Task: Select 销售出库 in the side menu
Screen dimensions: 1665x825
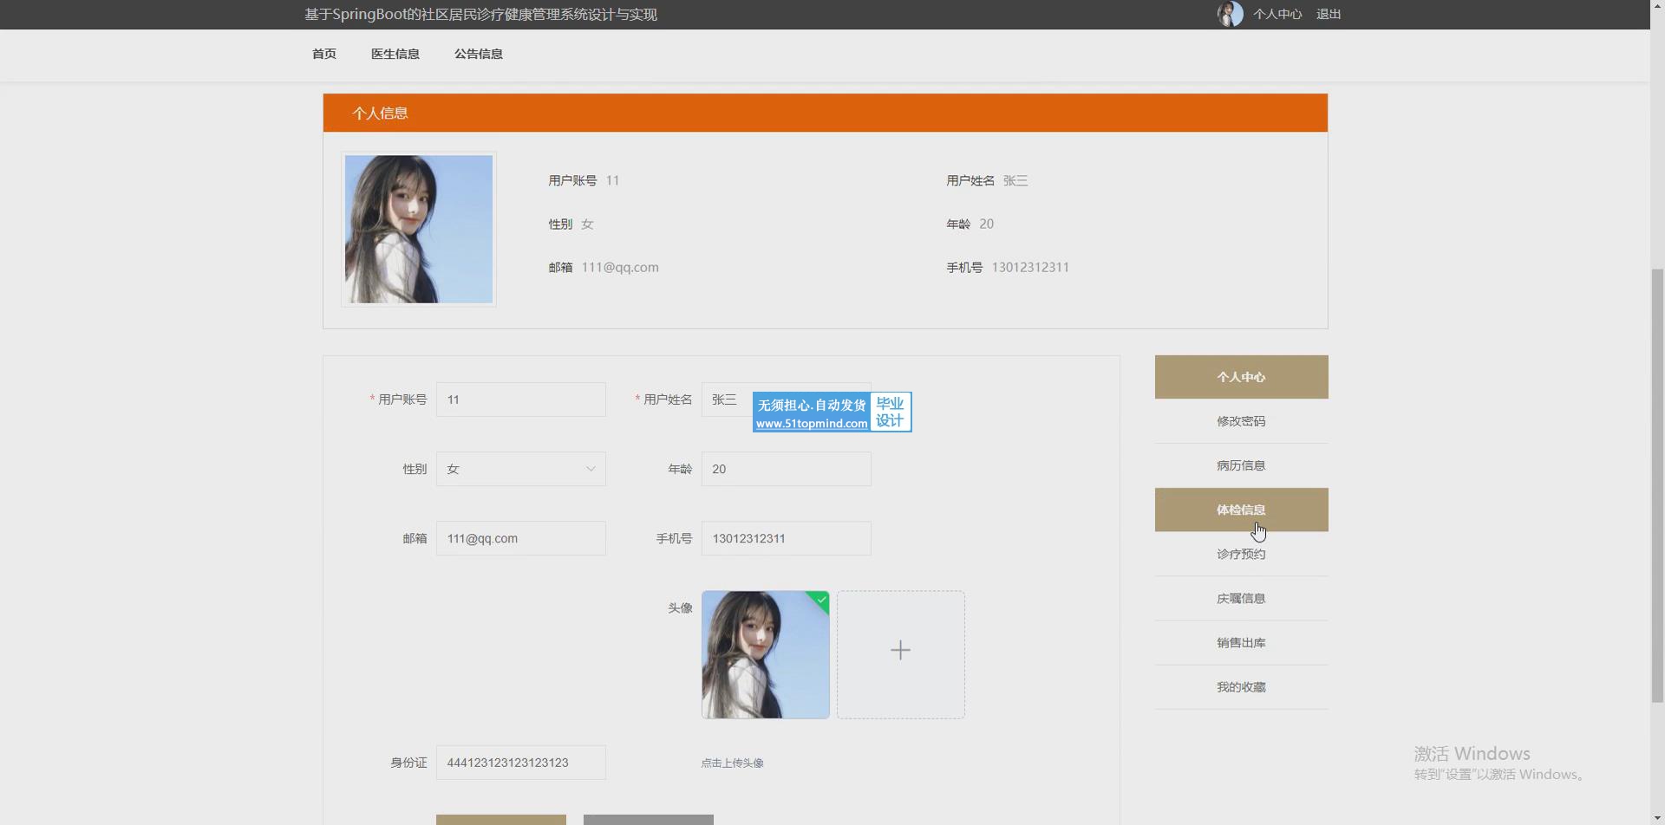Action: [x=1242, y=643]
